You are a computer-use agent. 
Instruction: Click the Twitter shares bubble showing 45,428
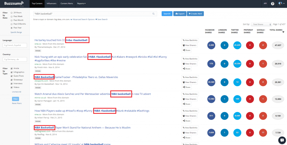237,45
